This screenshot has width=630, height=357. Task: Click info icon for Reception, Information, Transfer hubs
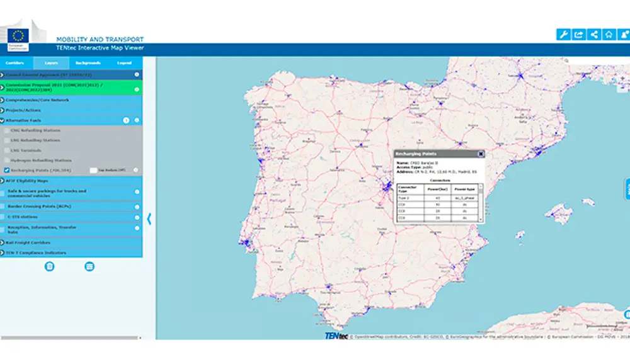[x=137, y=228]
